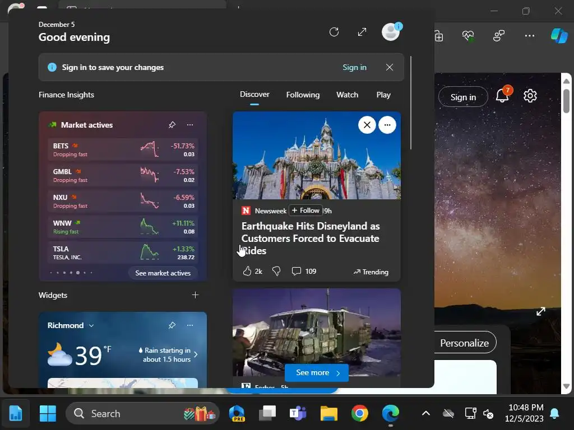Open Edge browser essentials heart icon

point(468,36)
